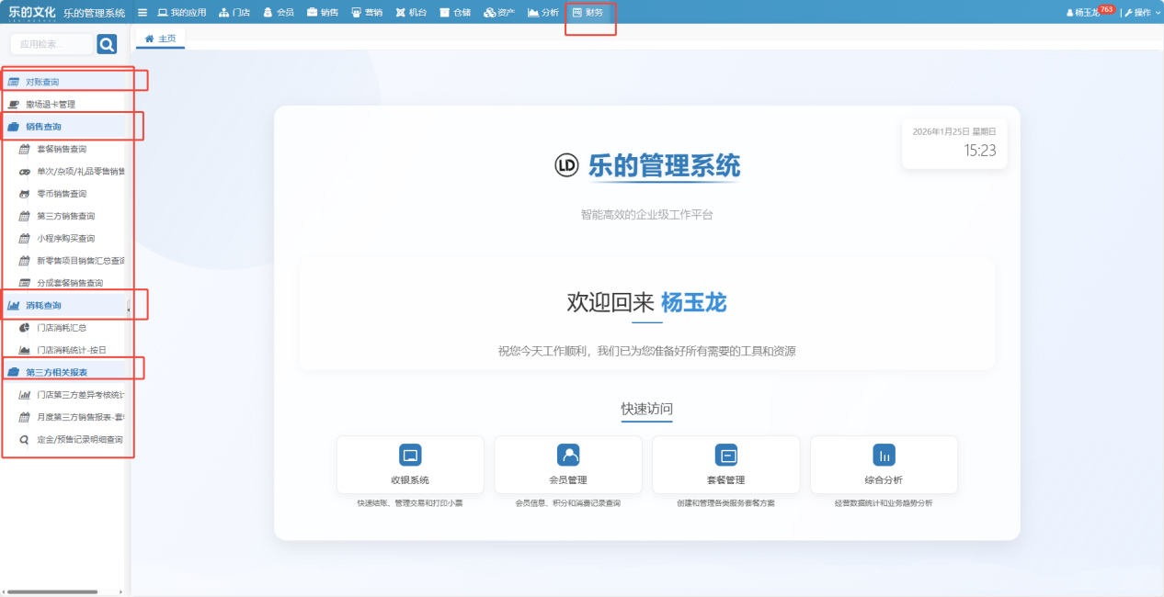Click the sidebar collapse handle arrow

pyautogui.click(x=128, y=310)
